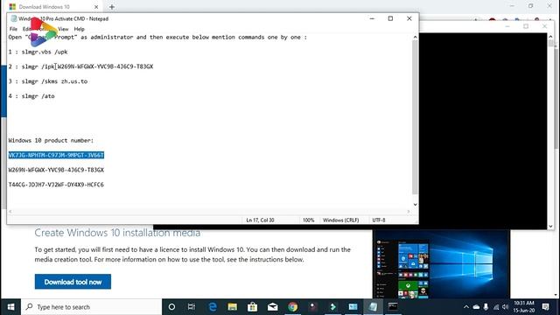Close the Download Windows 10 tab
The image size is (560, 315).
coord(96,7)
